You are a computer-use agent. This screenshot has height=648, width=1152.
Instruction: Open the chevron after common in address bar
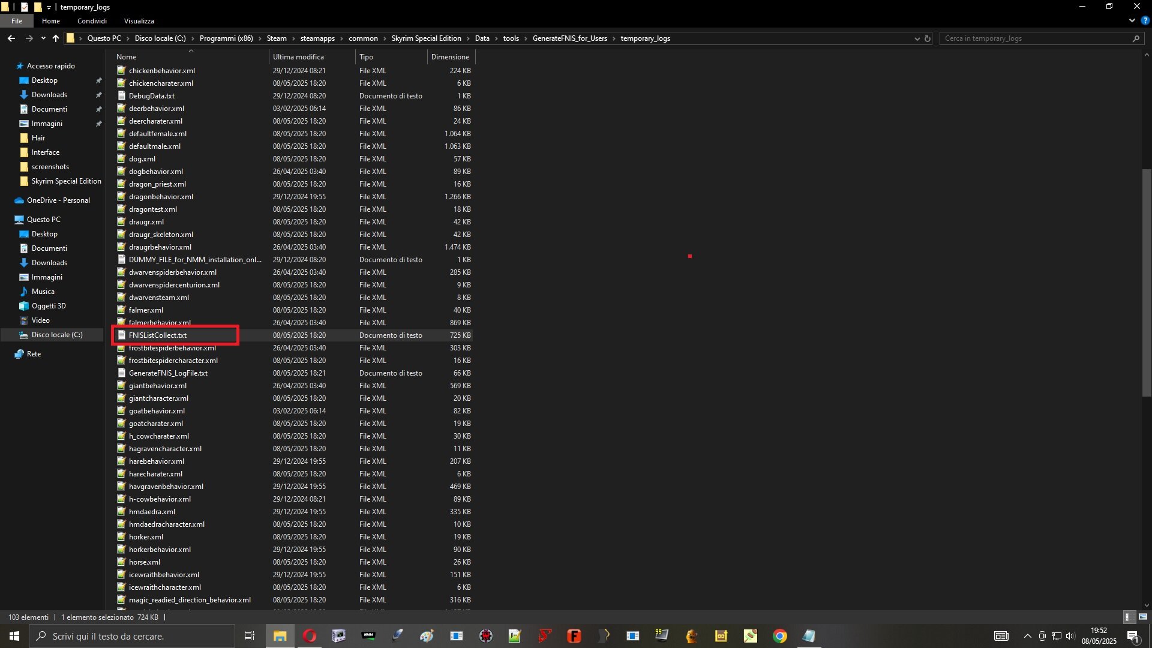point(385,38)
